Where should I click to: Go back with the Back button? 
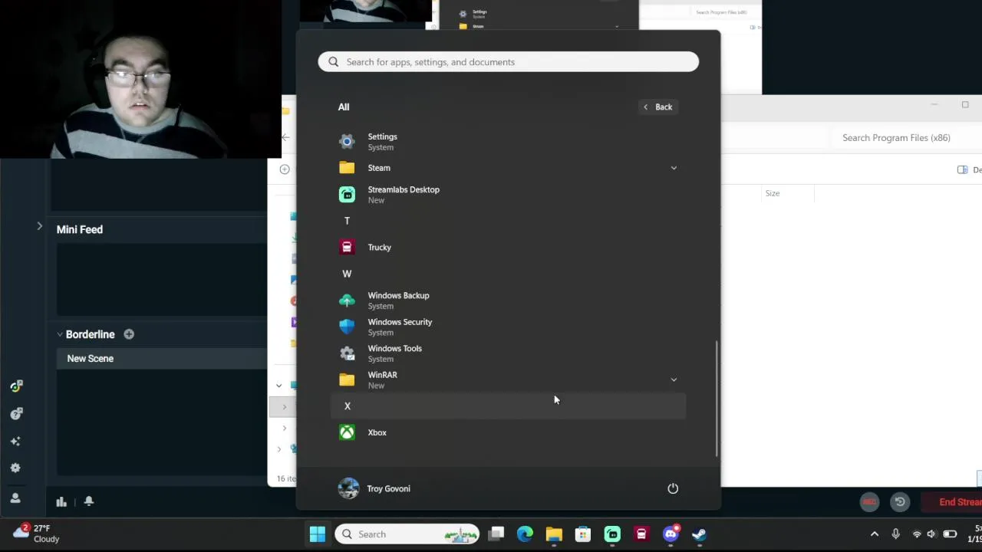(x=657, y=107)
